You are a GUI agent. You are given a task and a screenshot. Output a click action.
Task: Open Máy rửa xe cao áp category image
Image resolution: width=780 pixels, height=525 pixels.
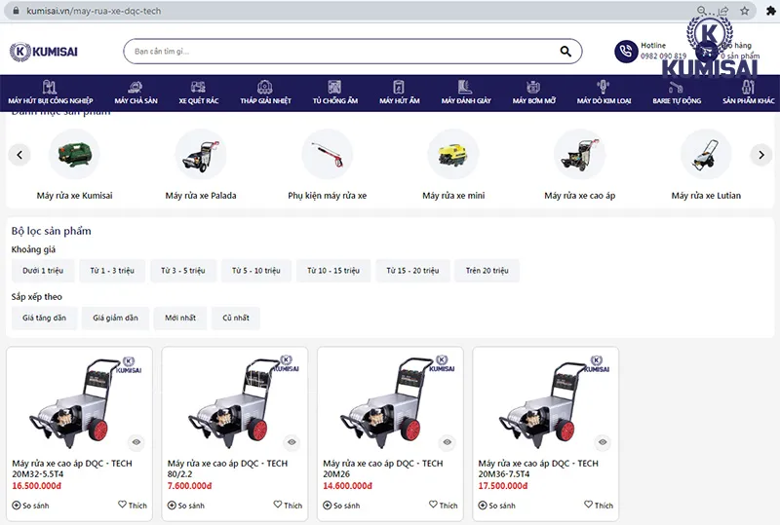coord(579,154)
